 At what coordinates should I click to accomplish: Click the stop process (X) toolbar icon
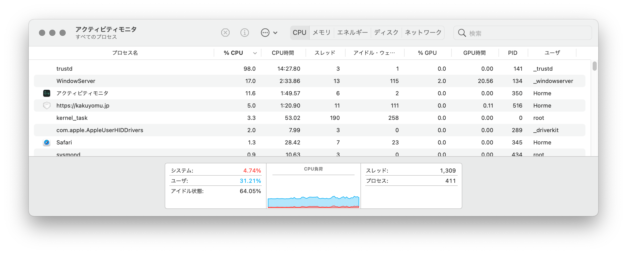(x=225, y=33)
